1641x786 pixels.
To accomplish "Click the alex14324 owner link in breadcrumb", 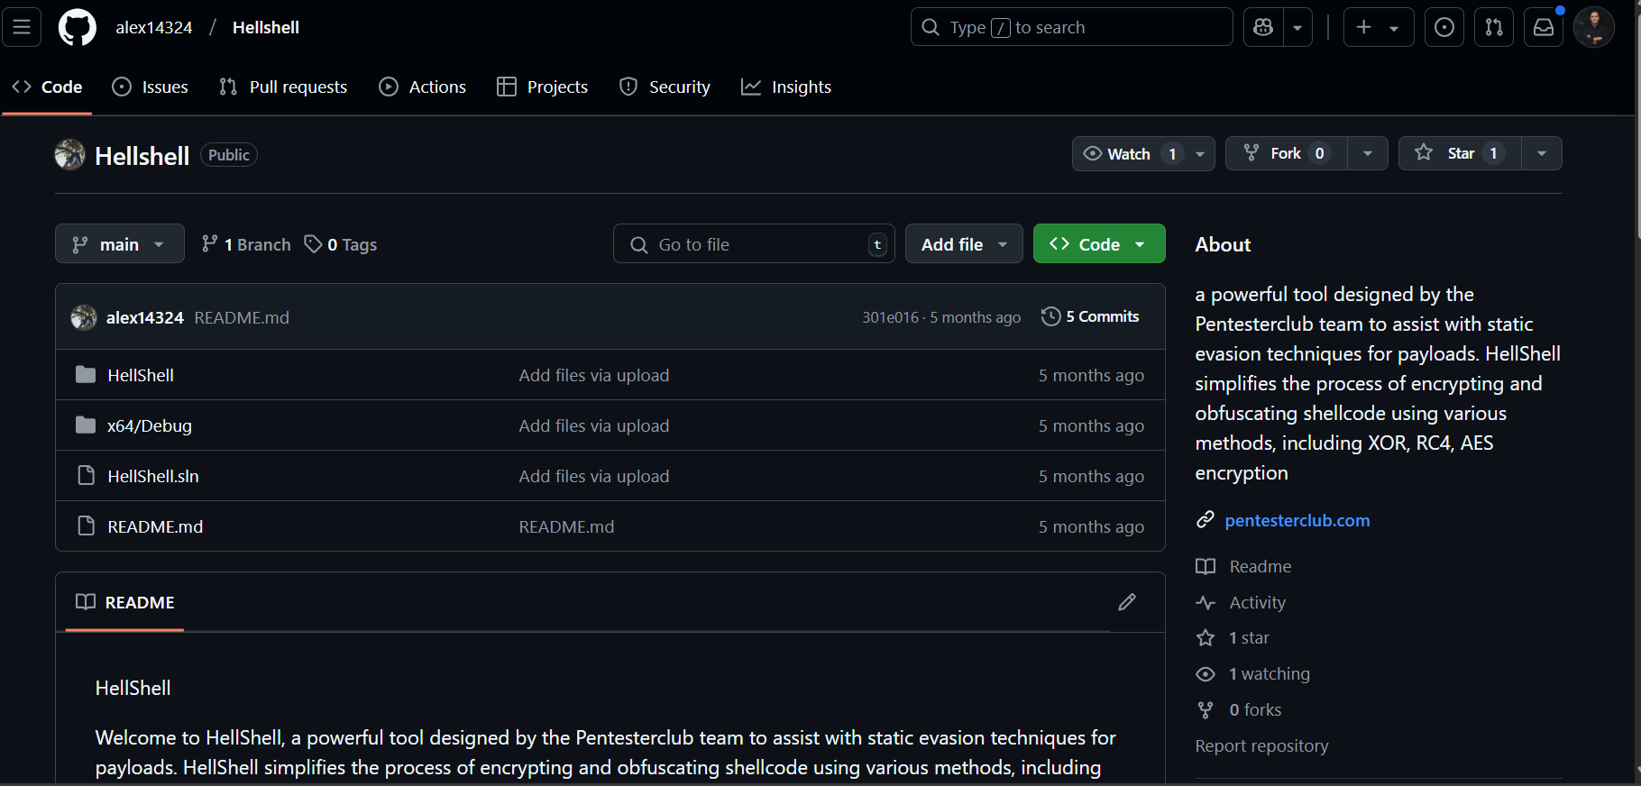I will (154, 27).
